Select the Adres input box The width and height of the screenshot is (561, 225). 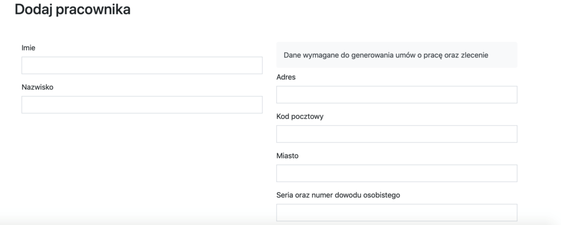point(397,94)
